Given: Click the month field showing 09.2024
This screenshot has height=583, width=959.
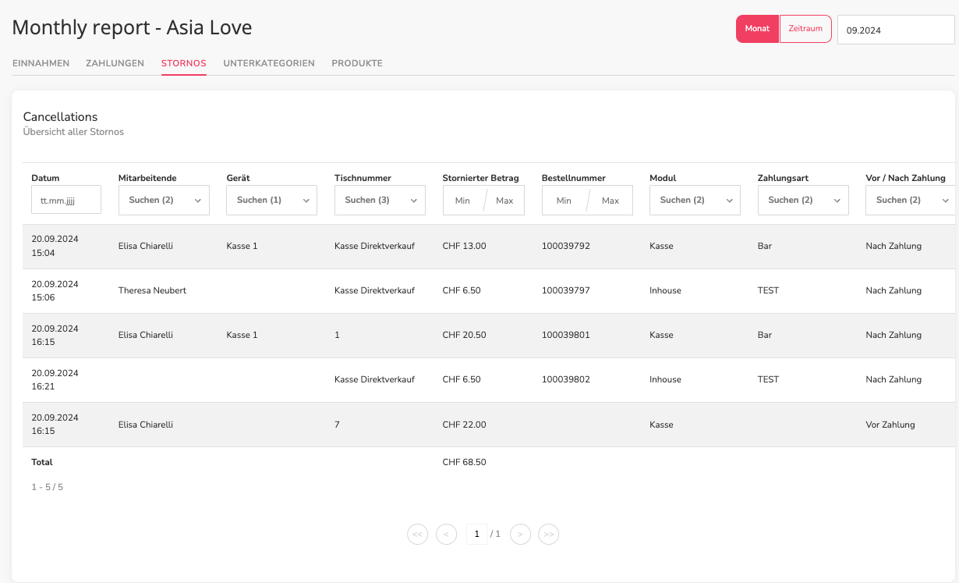Looking at the screenshot, I should pyautogui.click(x=896, y=30).
